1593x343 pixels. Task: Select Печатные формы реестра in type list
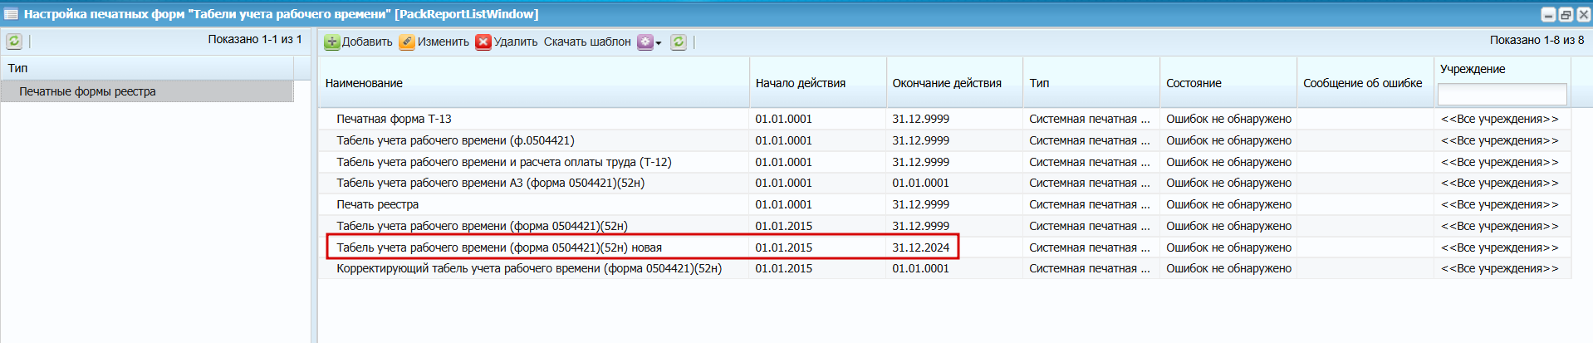(147, 91)
